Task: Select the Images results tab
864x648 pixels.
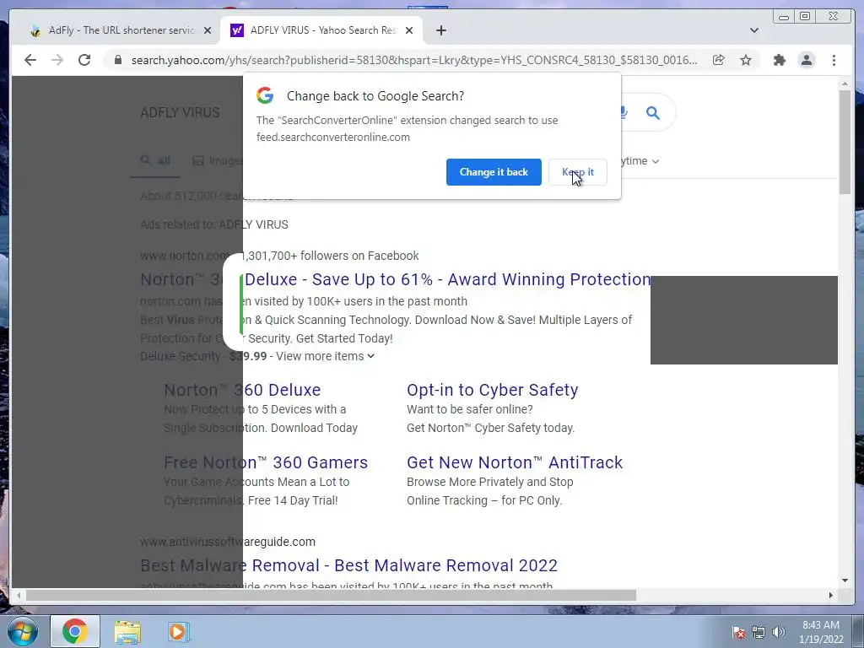Action: [218, 160]
